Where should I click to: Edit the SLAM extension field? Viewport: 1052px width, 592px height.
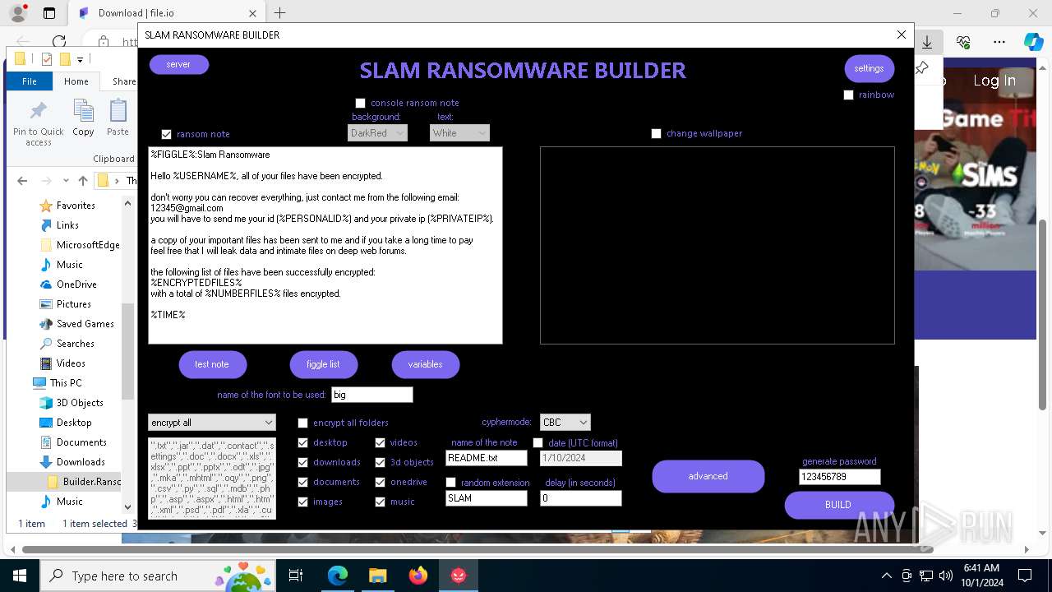tap(487, 498)
